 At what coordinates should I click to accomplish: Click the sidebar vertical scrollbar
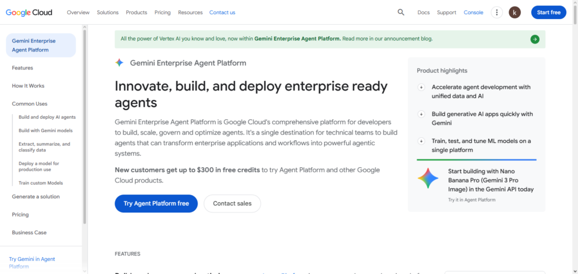pos(85,127)
